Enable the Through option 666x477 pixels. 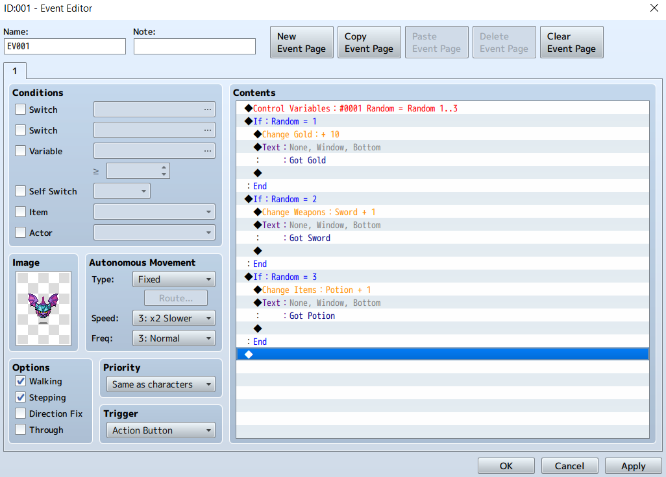(19, 430)
